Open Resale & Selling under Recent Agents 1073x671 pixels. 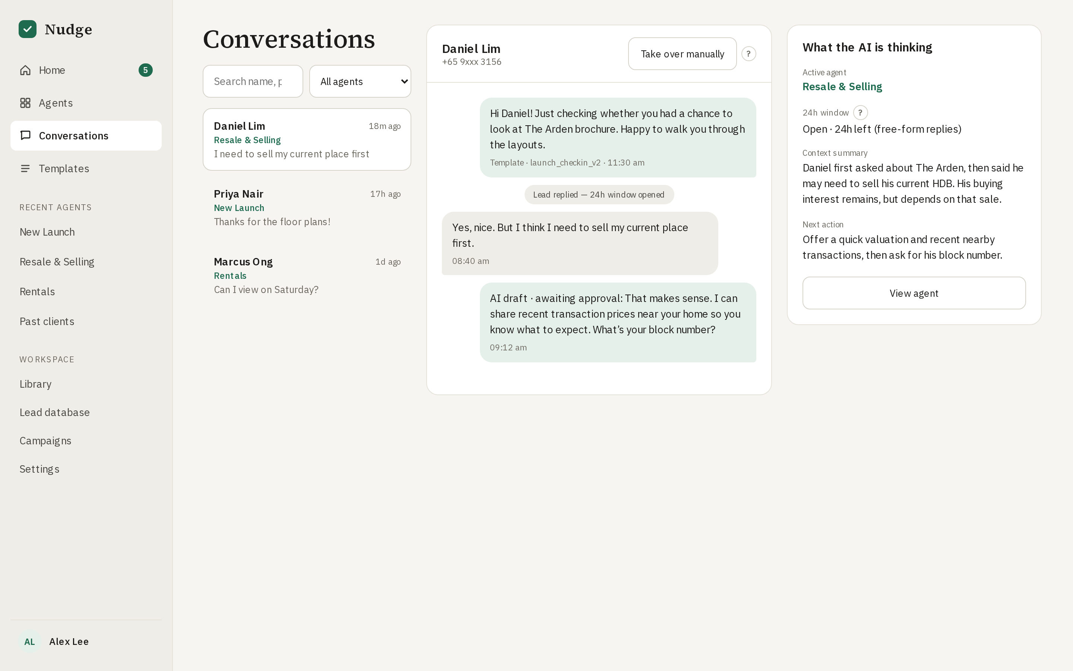pos(86,262)
